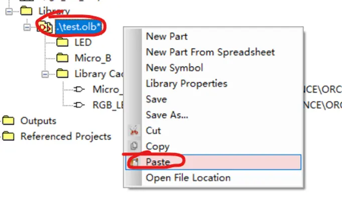Select New Part From Spreadsheet
This screenshot has height=205, width=342.
coord(210,52)
